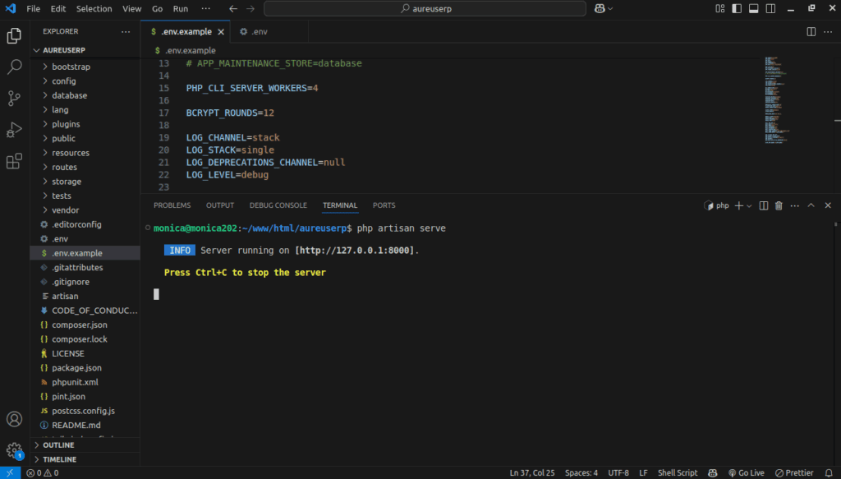Close the terminal panel
Viewport: 841px width, 479px height.
828,205
